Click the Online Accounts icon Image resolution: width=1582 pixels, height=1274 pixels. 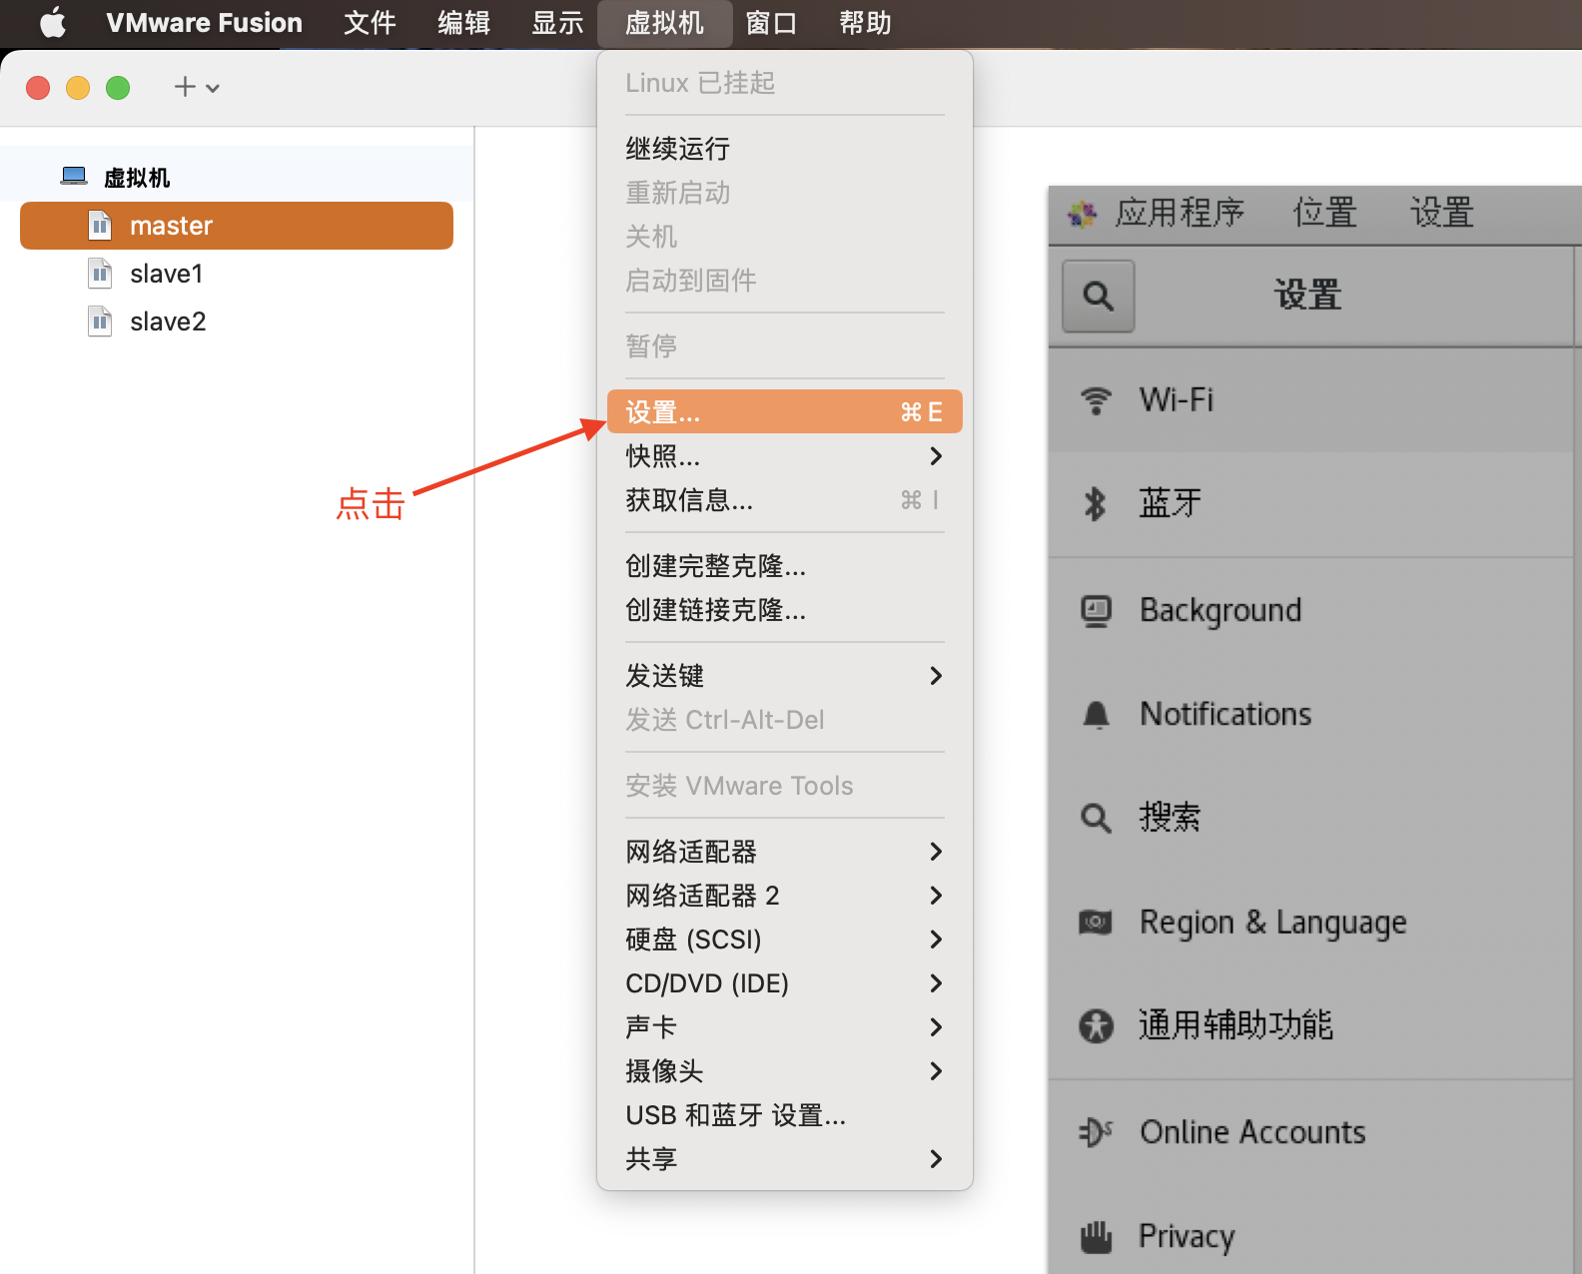click(x=1096, y=1132)
